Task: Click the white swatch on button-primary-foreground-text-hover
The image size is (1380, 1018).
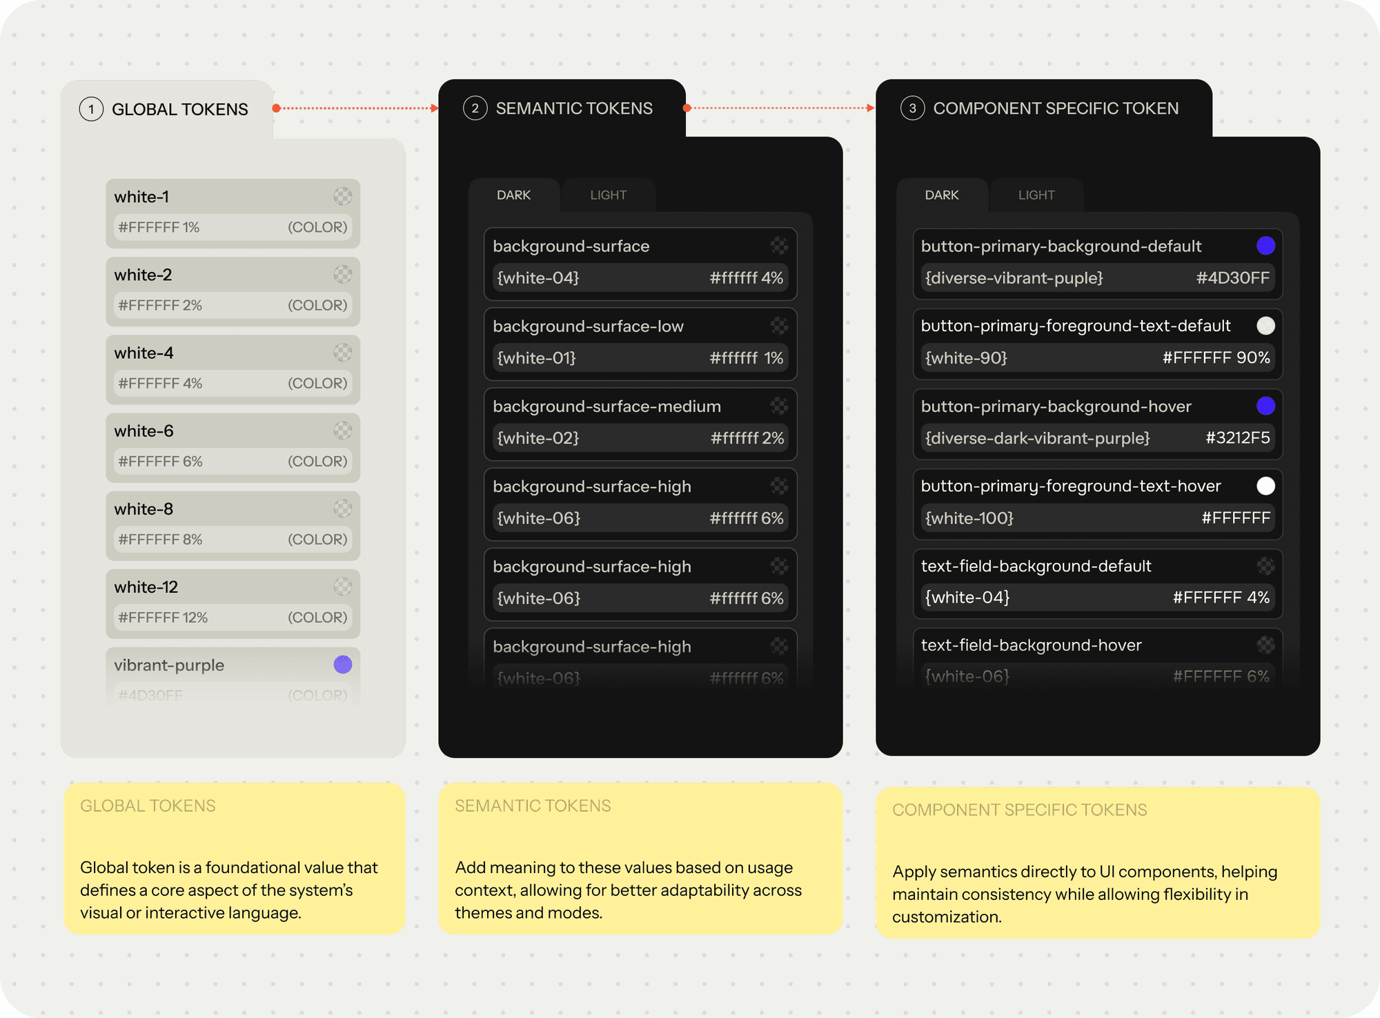Action: (1265, 486)
